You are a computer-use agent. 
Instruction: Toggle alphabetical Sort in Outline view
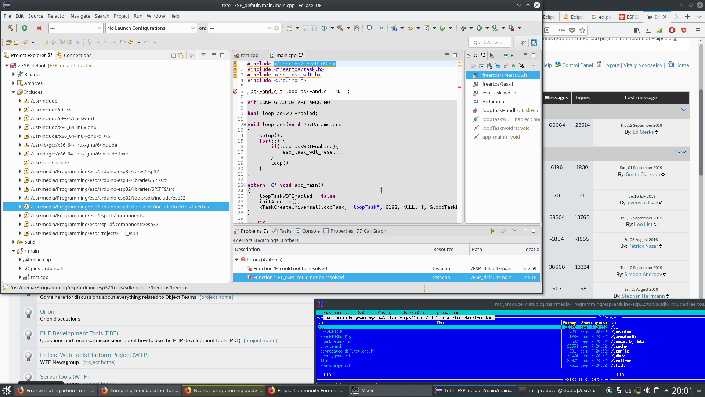[489, 66]
